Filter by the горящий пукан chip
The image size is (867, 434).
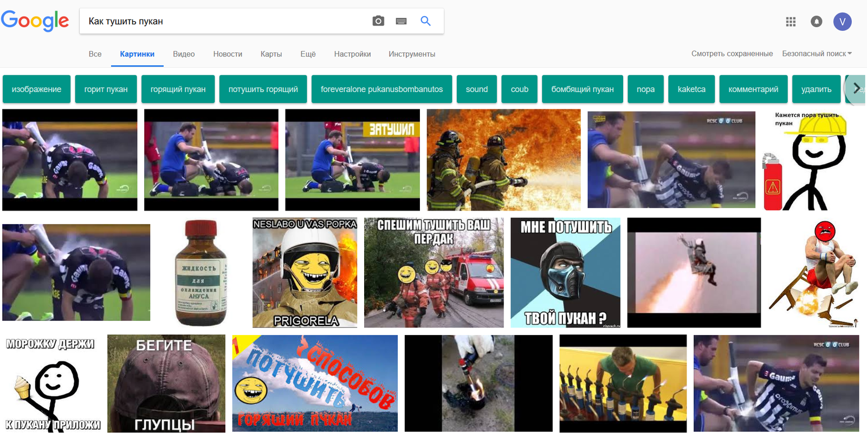pyautogui.click(x=178, y=89)
